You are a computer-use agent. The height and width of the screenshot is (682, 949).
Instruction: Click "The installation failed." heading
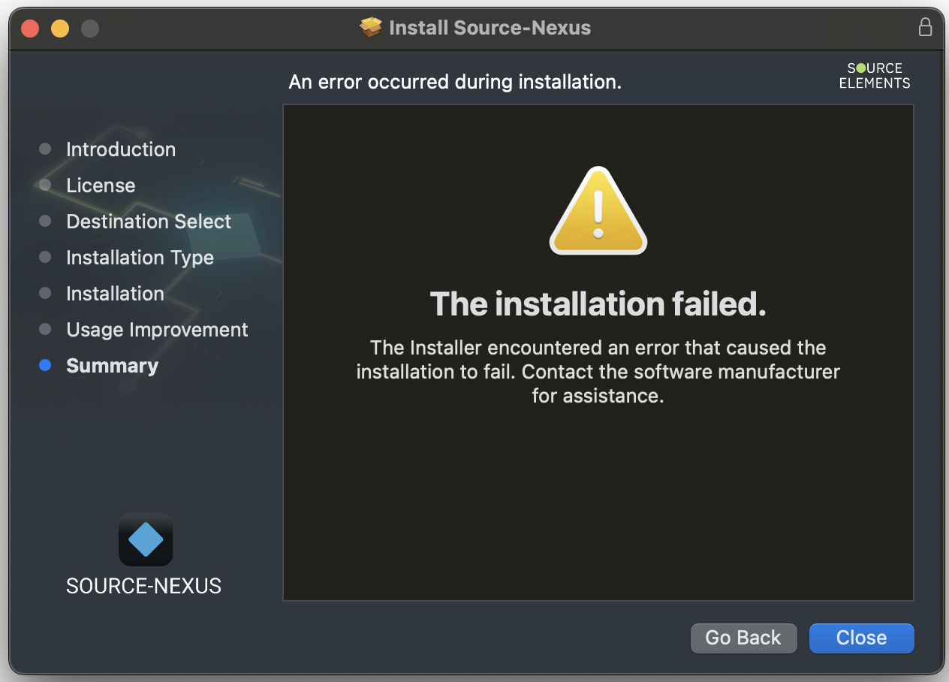tap(598, 304)
